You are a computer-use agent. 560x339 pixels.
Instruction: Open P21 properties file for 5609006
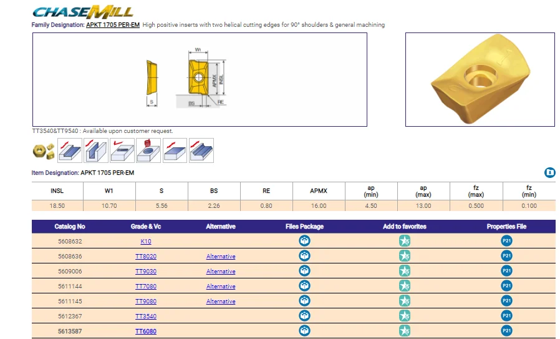(506, 271)
